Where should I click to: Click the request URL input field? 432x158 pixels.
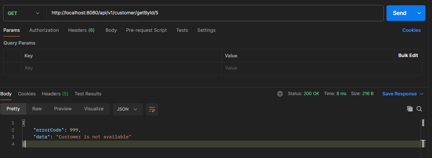point(215,13)
